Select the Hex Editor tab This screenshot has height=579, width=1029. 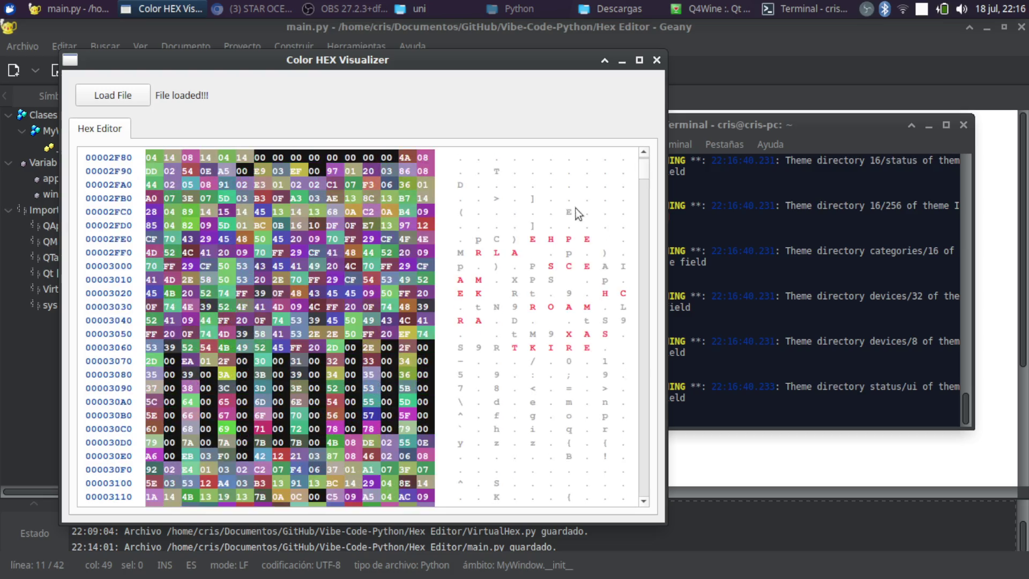coord(100,128)
